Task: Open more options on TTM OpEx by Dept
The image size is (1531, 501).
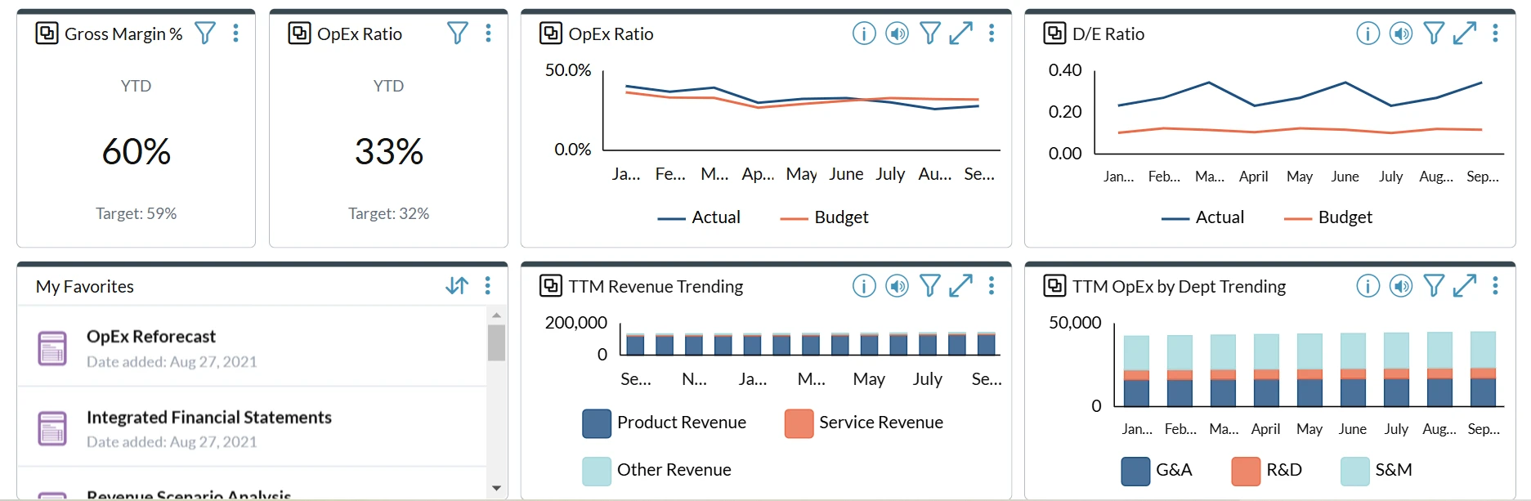Action: (x=1495, y=286)
